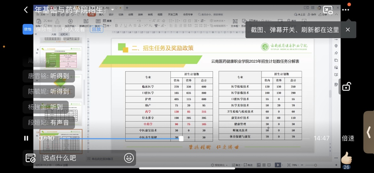The height and width of the screenshot is (173, 374).
Task: Open the 智能美化 menu in status bar
Action: tap(219, 165)
